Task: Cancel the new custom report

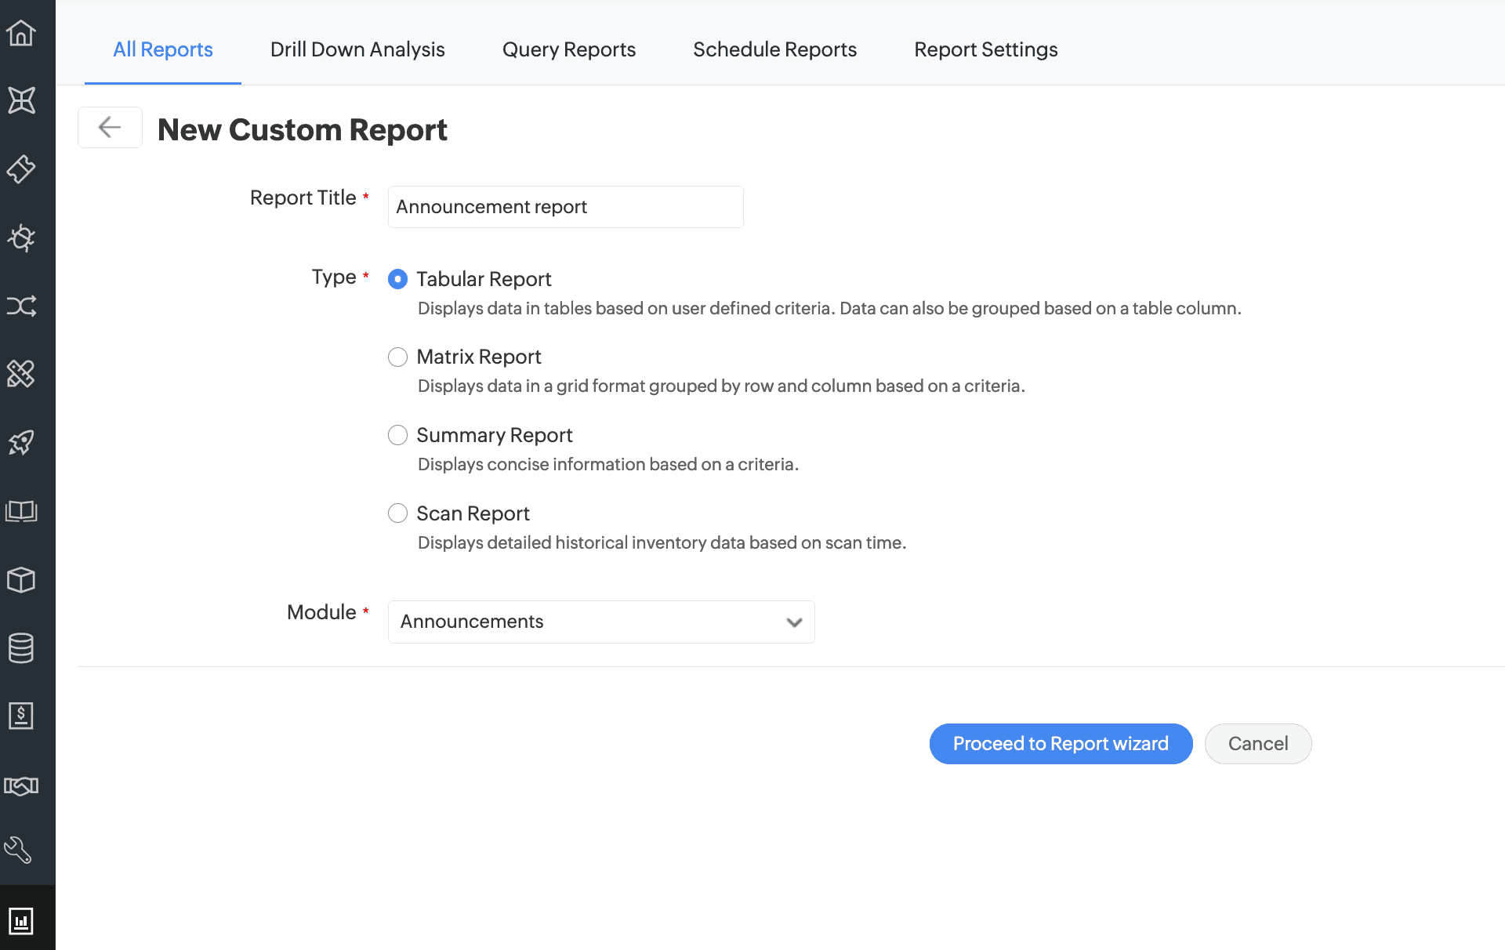Action: click(1257, 743)
